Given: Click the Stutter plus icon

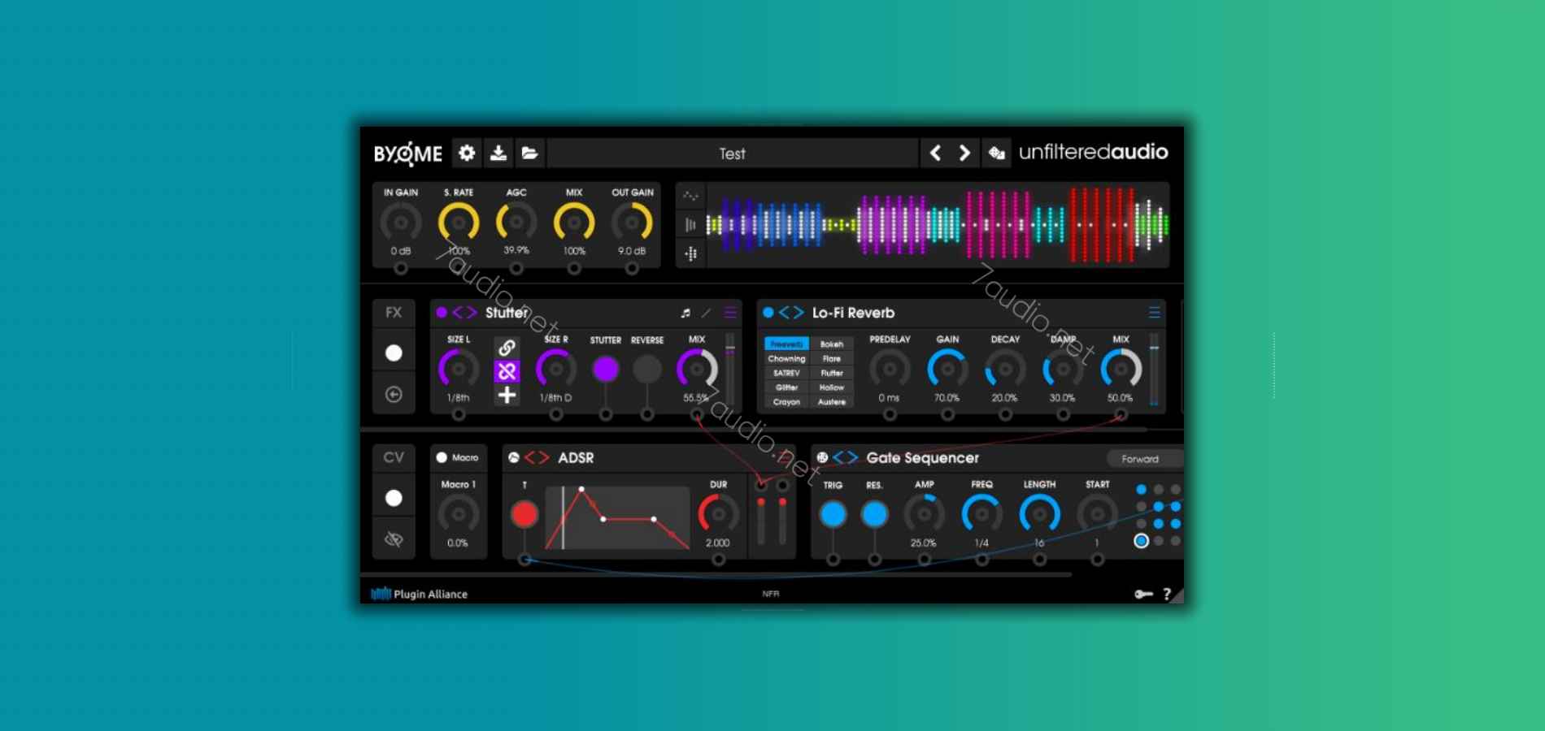Looking at the screenshot, I should coord(507,395).
